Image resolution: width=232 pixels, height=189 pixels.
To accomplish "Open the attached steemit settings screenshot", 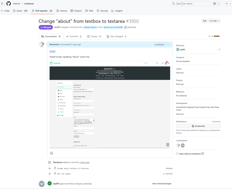I will [110, 104].
